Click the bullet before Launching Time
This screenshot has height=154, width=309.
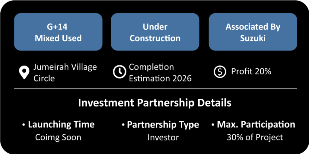[x=24, y=125]
